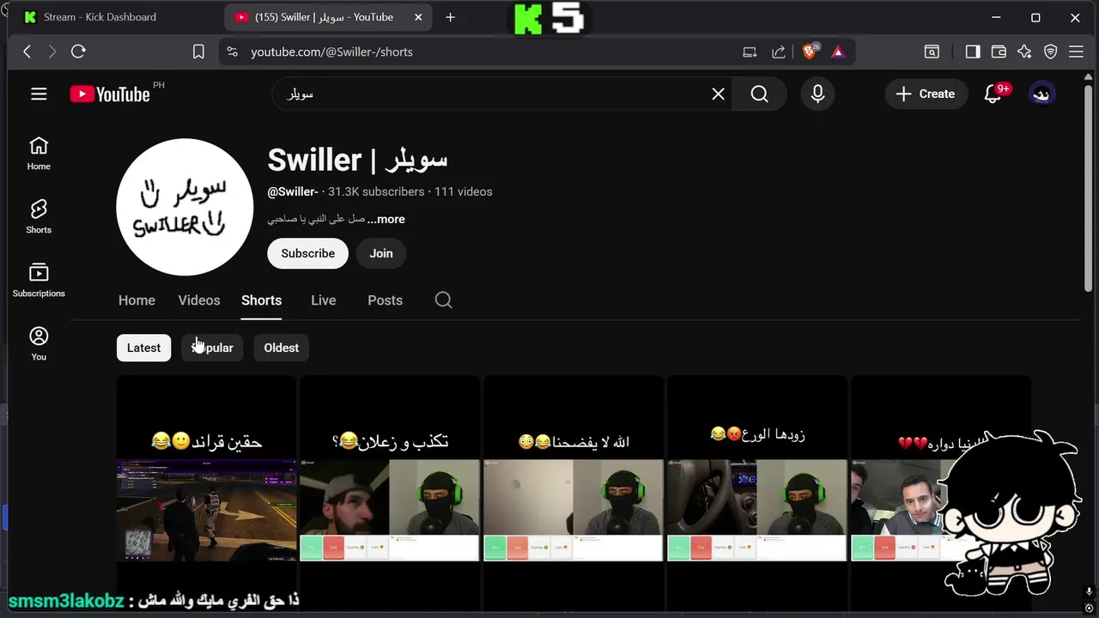Reload the page with refresh icon
The width and height of the screenshot is (1099, 618).
pyautogui.click(x=78, y=51)
